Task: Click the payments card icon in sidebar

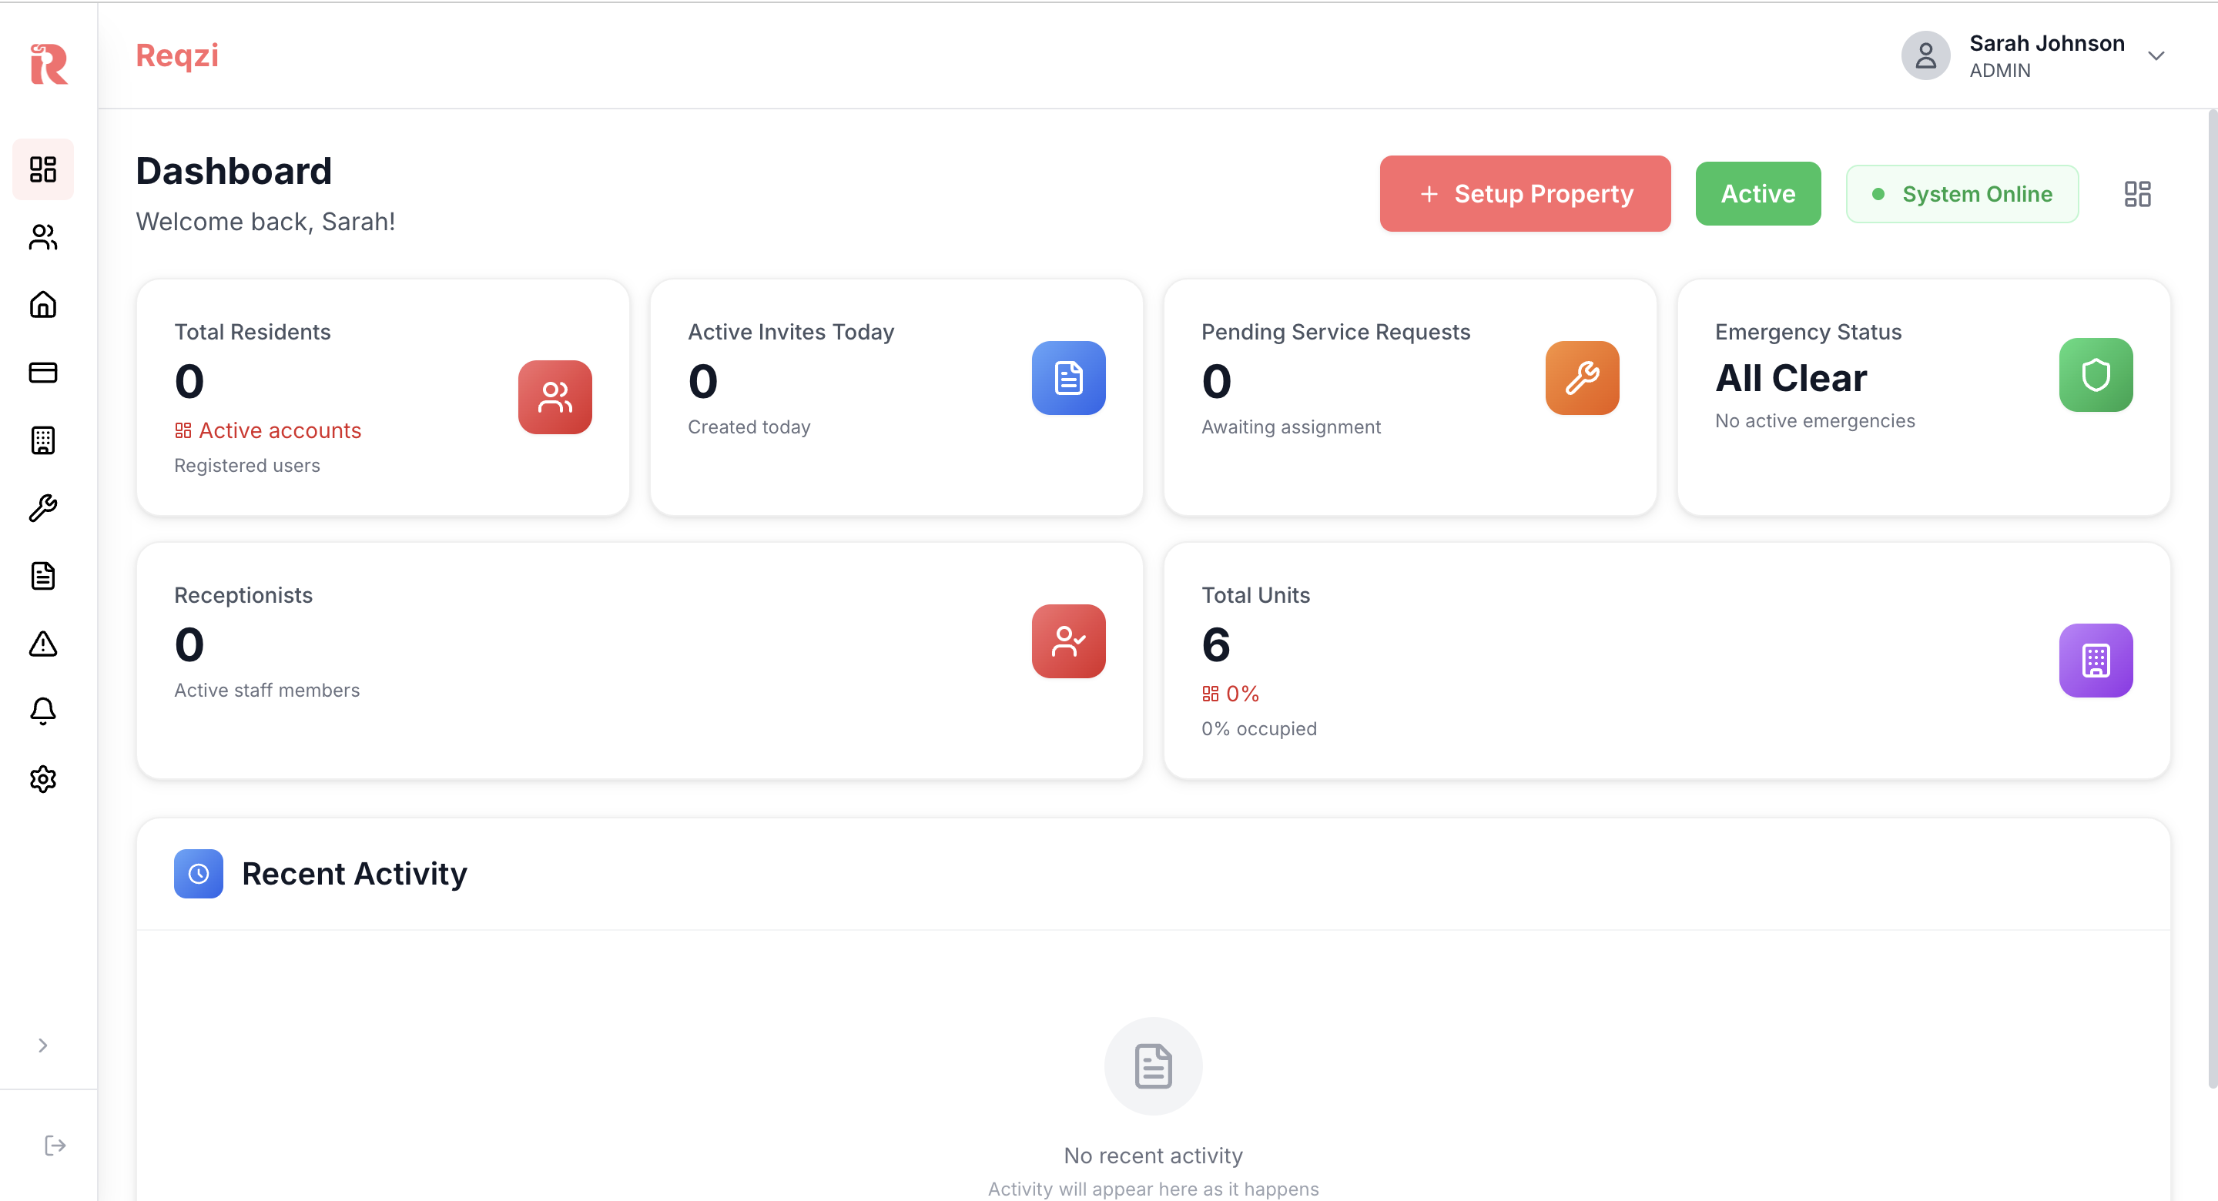Action: coord(43,372)
